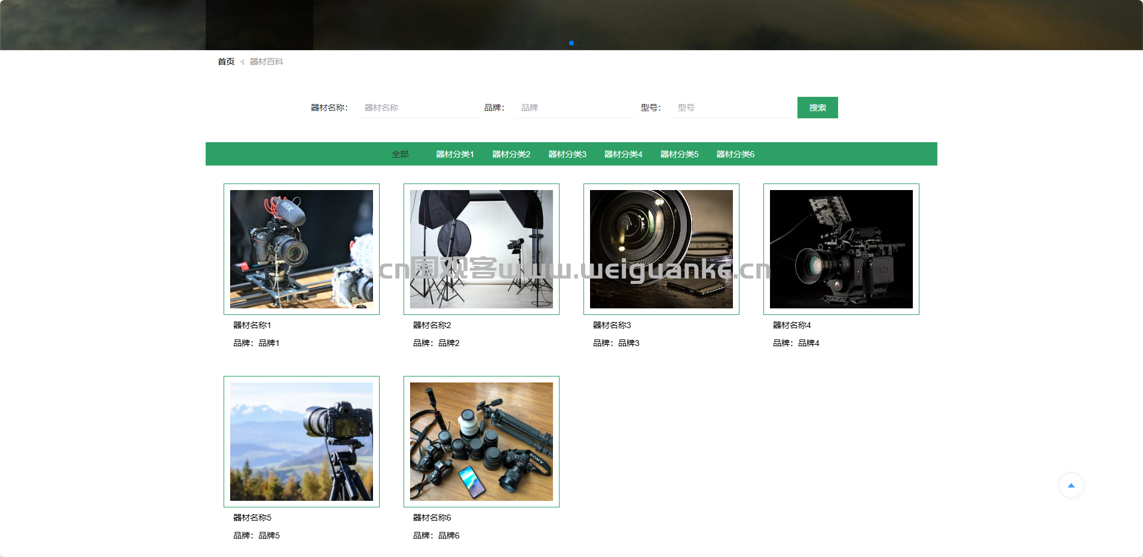Image resolution: width=1143 pixels, height=557 pixels.
Task: Select the 型号 input field
Action: [731, 108]
